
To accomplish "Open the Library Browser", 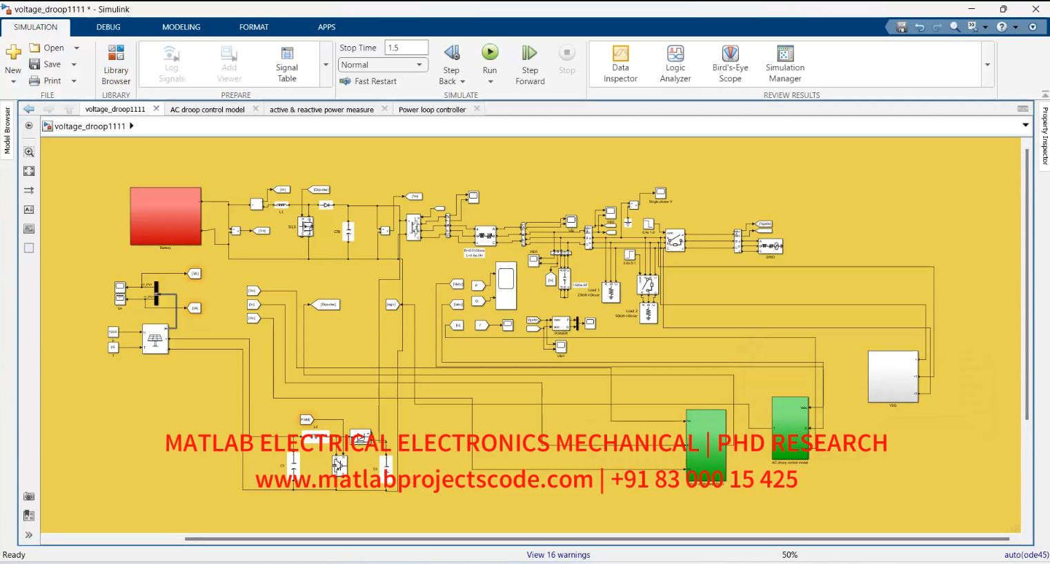I will (x=115, y=63).
